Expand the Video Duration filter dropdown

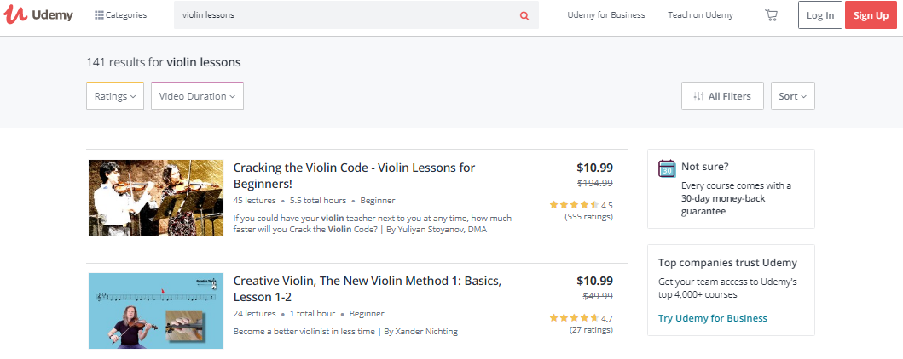(x=197, y=96)
